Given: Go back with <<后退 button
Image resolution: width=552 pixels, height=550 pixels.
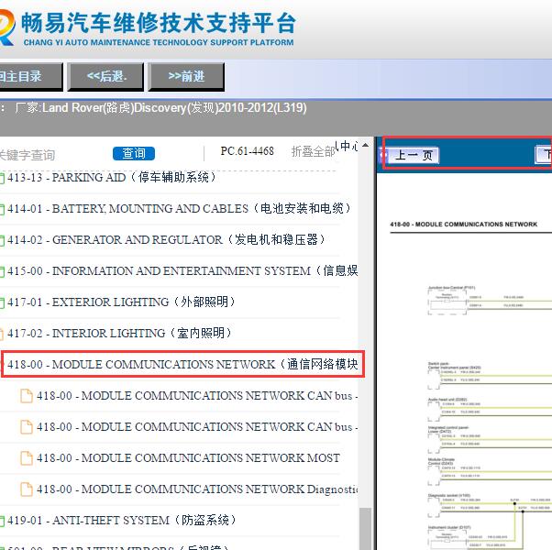Looking at the screenshot, I should (105, 76).
